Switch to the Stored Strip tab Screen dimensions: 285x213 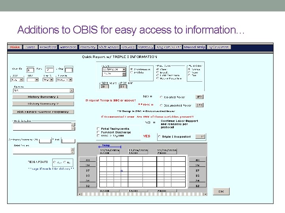point(194,47)
